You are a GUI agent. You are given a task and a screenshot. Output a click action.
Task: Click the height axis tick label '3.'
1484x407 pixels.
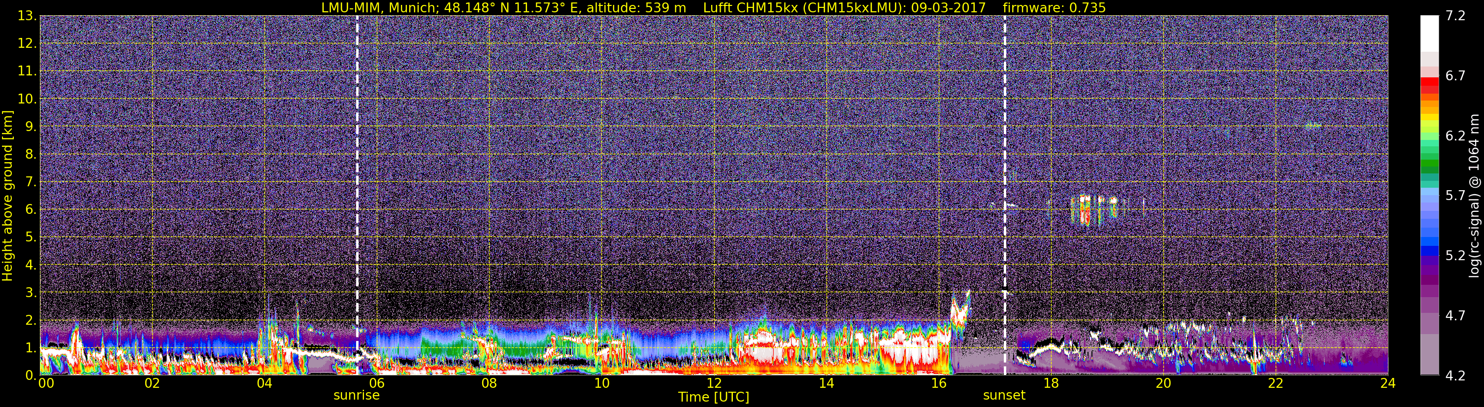click(x=31, y=293)
